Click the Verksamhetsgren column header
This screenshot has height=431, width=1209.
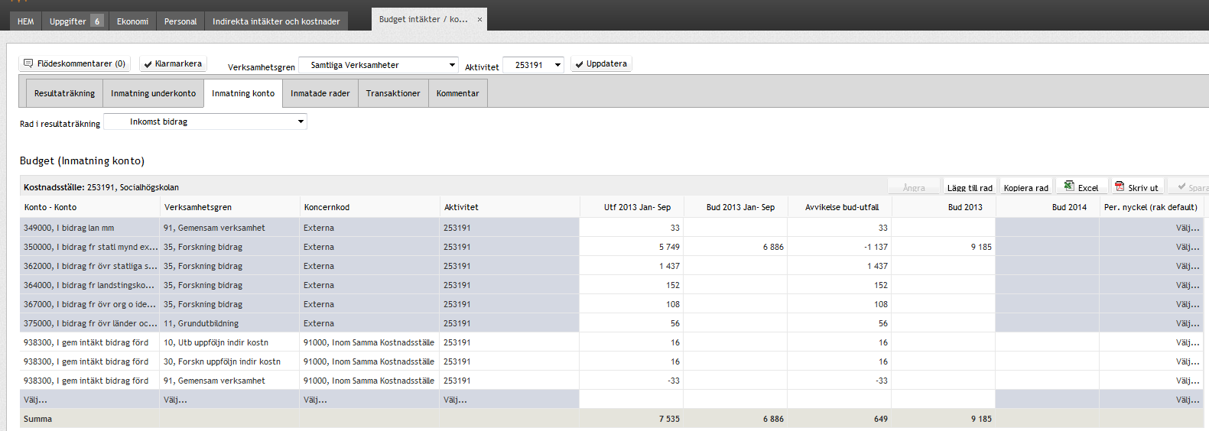pos(229,207)
